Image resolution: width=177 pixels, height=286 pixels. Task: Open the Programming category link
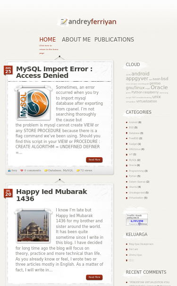(136, 171)
